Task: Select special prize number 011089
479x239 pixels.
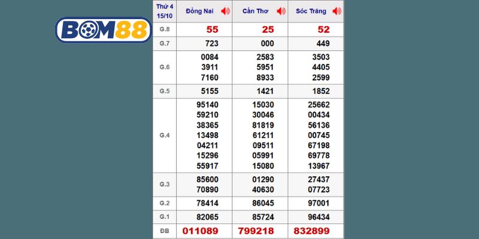Action: click(201, 231)
